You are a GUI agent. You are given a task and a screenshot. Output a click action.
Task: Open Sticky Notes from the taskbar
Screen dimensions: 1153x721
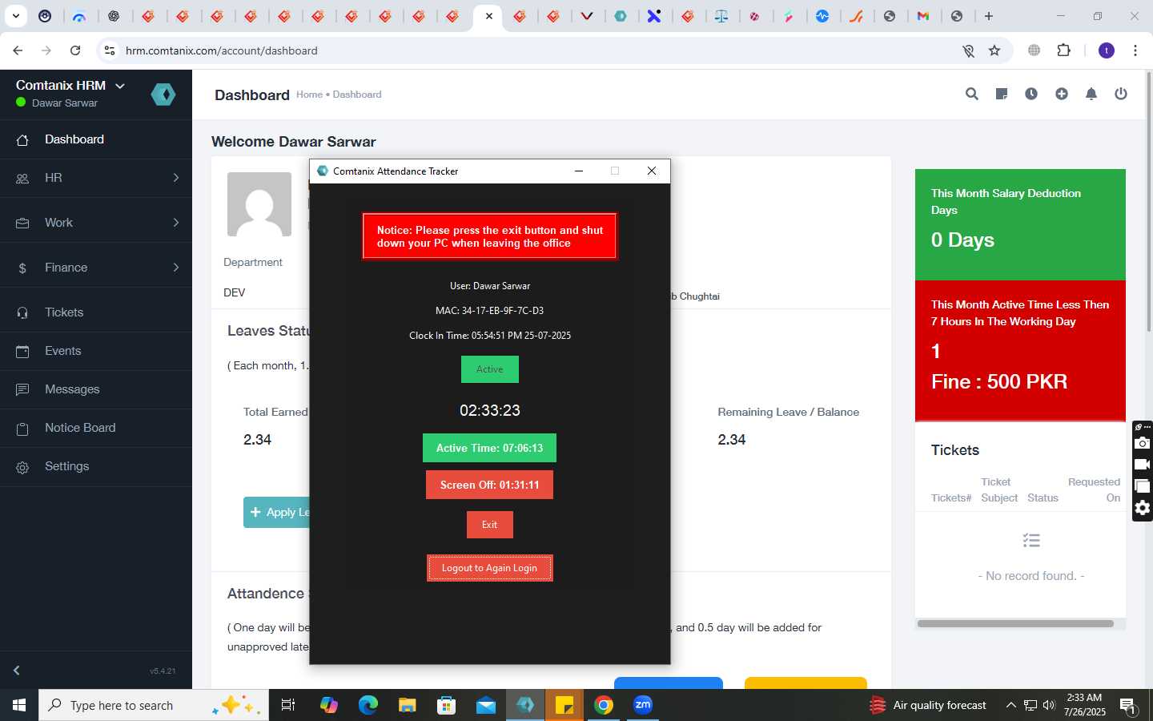[x=564, y=705]
